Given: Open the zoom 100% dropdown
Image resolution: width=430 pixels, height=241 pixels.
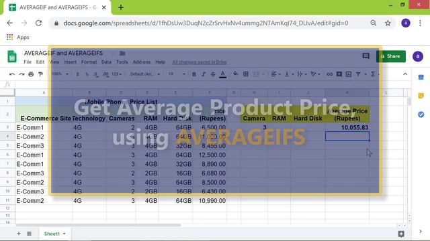Looking at the screenshot, I should coord(60,74).
